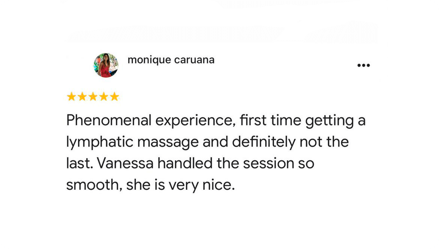Click the reviewer name monique caruana
Viewport: 439px width, 249px height.
coord(171,60)
